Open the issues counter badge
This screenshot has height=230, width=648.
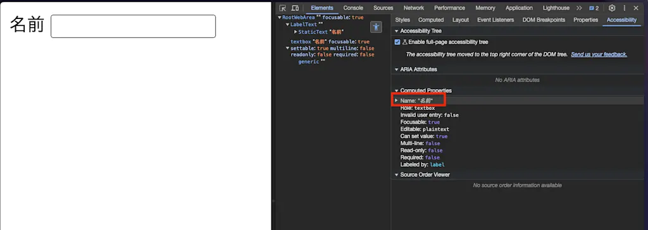[594, 8]
